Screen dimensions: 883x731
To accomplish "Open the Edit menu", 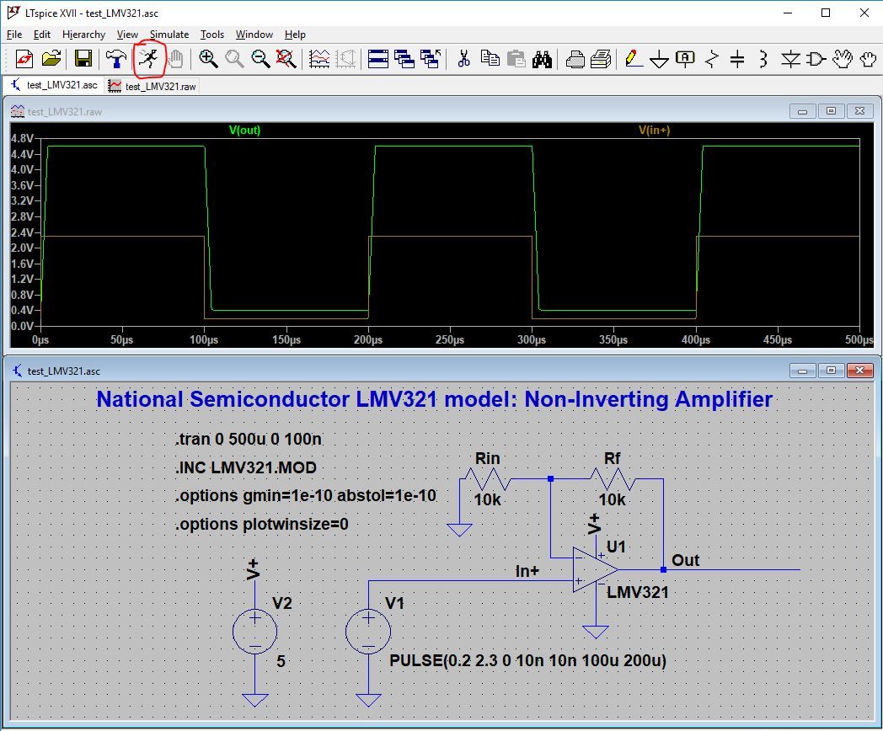I will point(41,35).
